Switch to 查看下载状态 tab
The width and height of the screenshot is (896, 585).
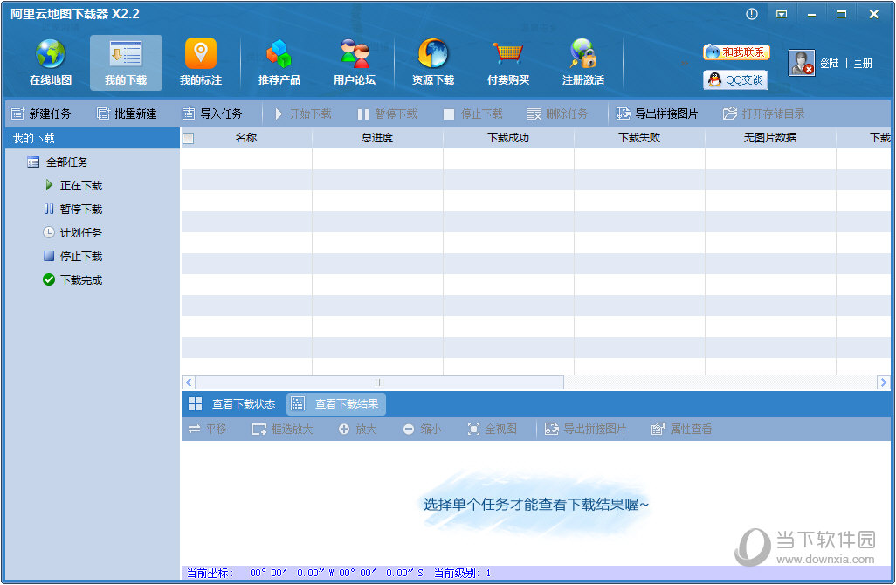tap(233, 404)
